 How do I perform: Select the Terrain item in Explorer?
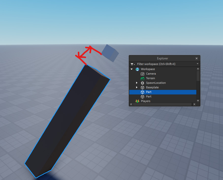[150, 78]
